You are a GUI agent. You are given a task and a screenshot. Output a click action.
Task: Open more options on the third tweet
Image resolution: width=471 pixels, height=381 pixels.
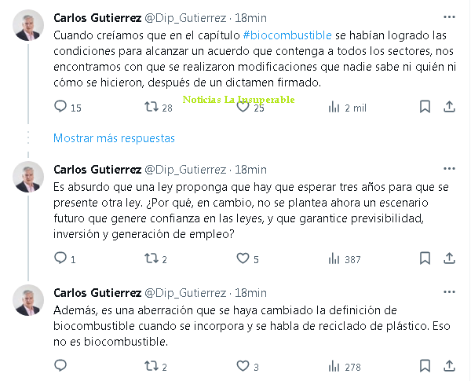[447, 292]
